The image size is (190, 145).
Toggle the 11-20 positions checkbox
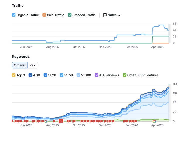pyautogui.click(x=45, y=75)
